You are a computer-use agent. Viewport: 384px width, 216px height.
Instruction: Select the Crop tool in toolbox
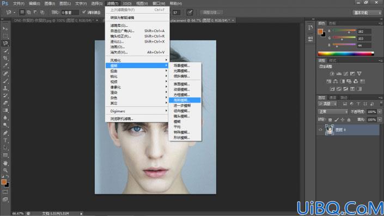point(5,58)
